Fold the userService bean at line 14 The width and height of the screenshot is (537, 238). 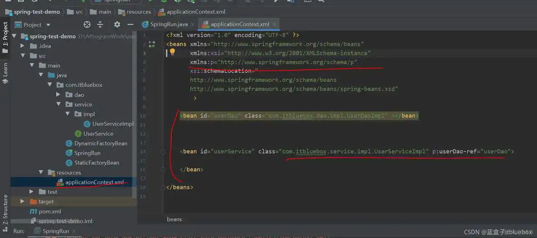163,152
